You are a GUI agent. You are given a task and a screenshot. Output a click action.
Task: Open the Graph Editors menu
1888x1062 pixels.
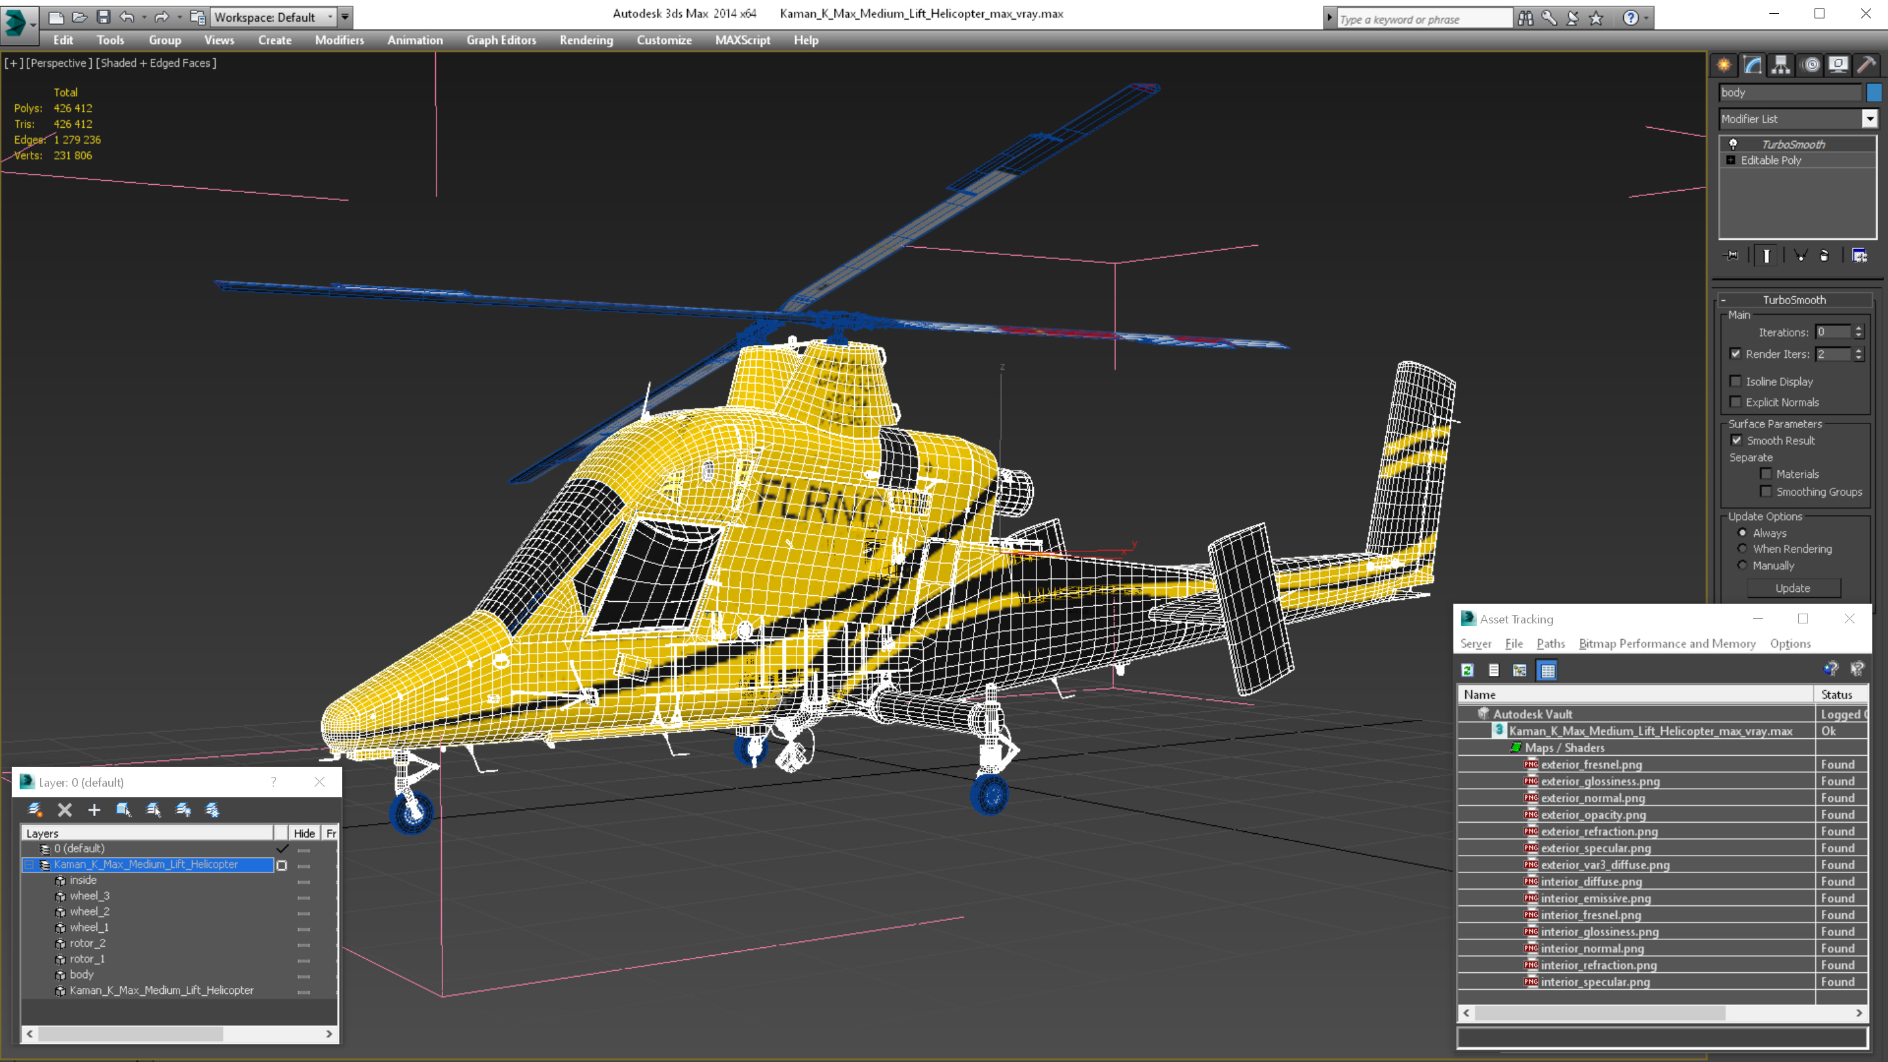tap(501, 40)
